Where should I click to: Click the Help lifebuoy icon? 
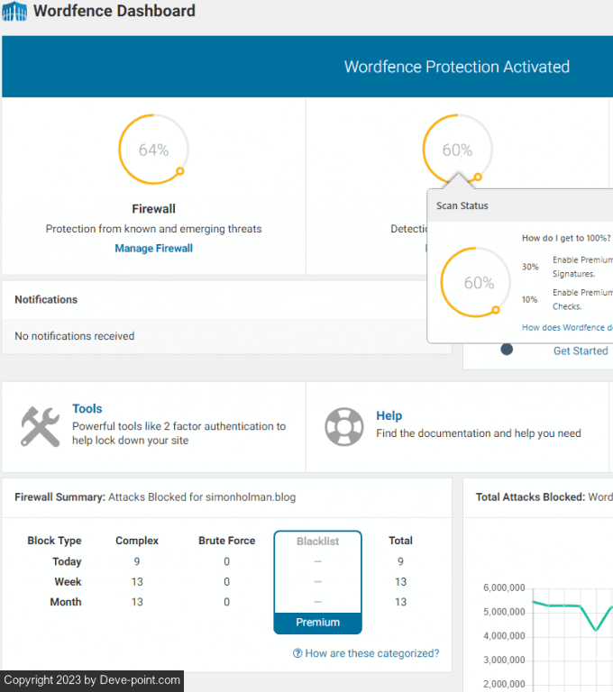[x=343, y=426]
